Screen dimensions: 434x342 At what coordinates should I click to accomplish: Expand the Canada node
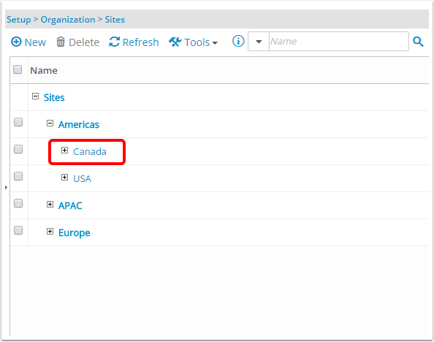pyautogui.click(x=64, y=151)
